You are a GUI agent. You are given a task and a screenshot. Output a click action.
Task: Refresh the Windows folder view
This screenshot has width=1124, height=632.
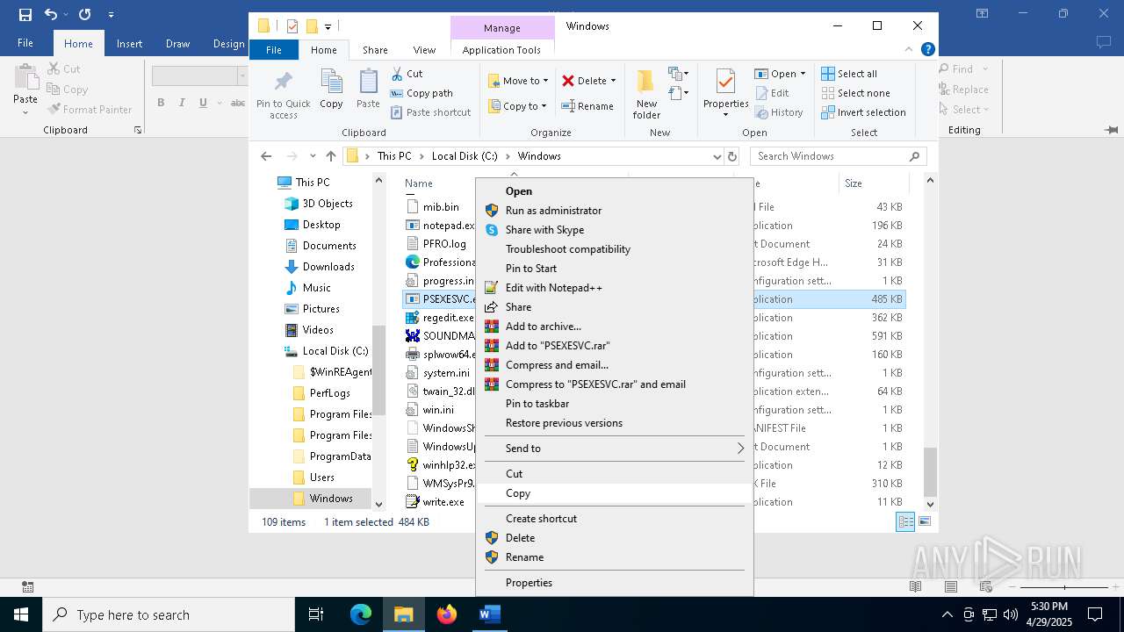732,156
